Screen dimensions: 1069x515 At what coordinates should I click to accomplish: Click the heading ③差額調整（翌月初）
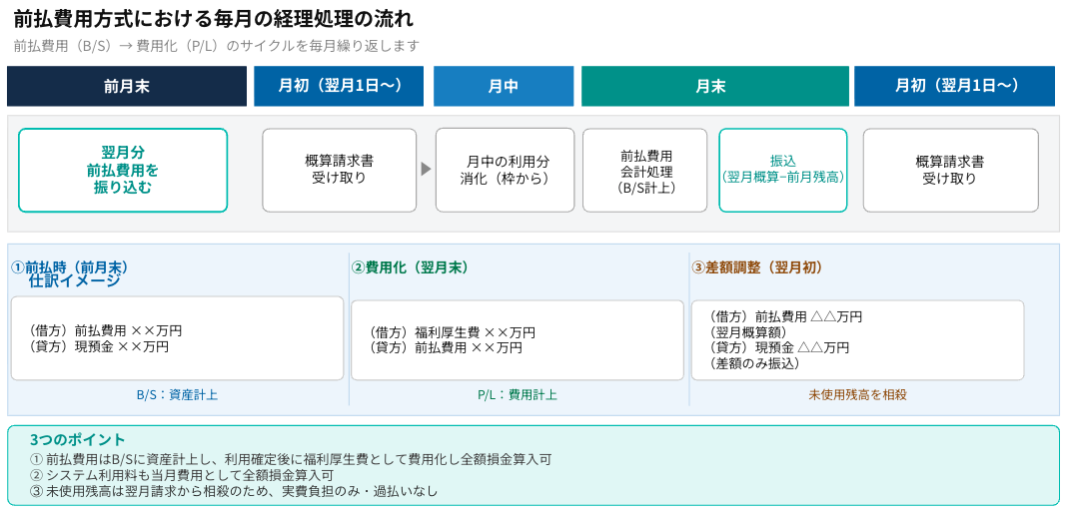coord(756,267)
